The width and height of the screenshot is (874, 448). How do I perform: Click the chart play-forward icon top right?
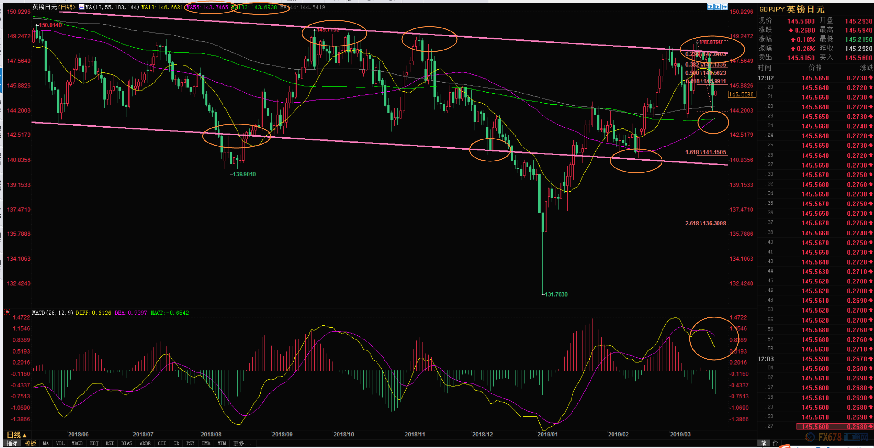pos(717,7)
